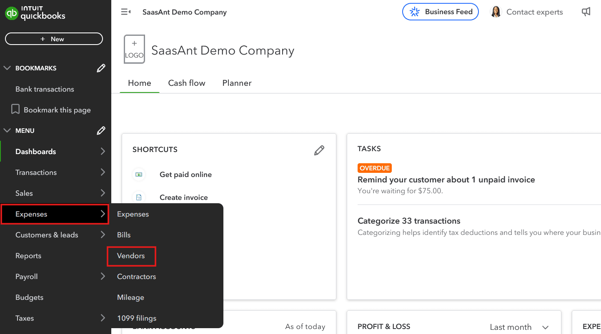Open Taxes in left menu

pos(25,318)
